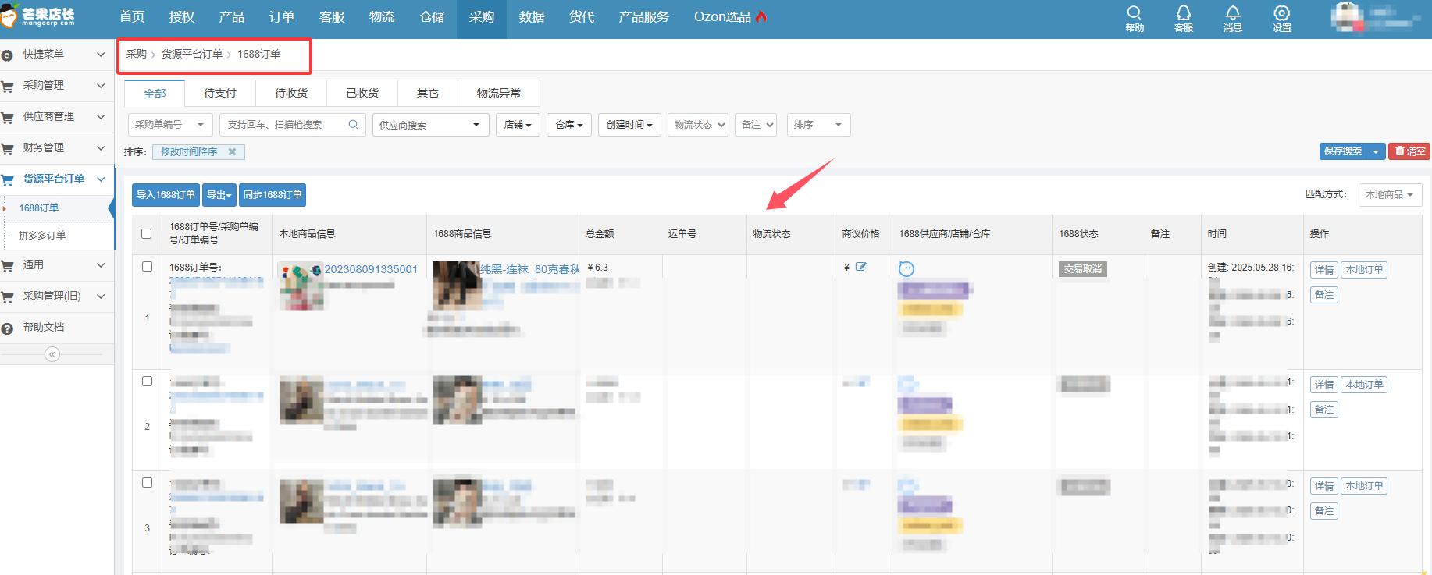Check the checkbox for row 3
Screen dimensions: 1432x575
[x=147, y=482]
